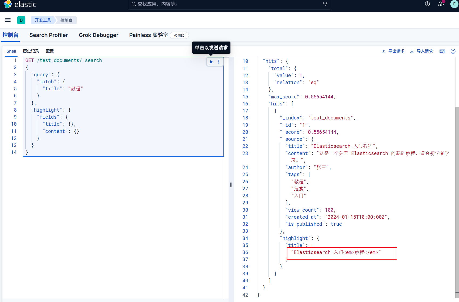Open the 配置 tab

coord(50,51)
